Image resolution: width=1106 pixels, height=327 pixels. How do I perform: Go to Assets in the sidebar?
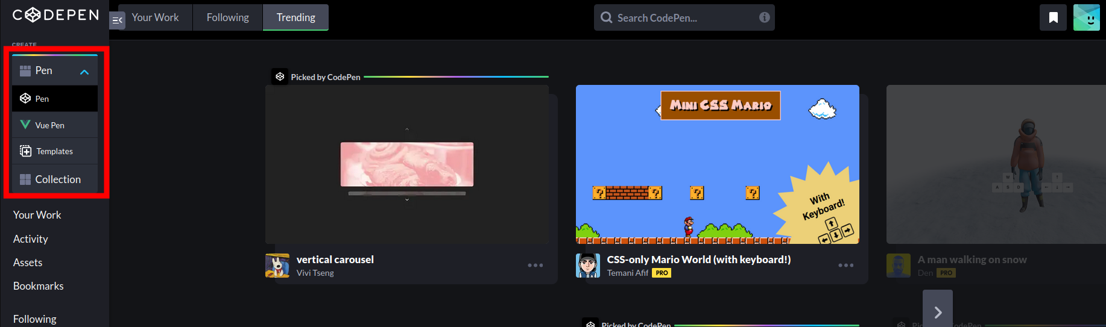[x=28, y=263]
